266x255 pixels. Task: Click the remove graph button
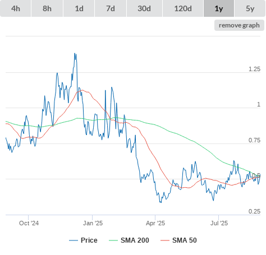[239, 25]
